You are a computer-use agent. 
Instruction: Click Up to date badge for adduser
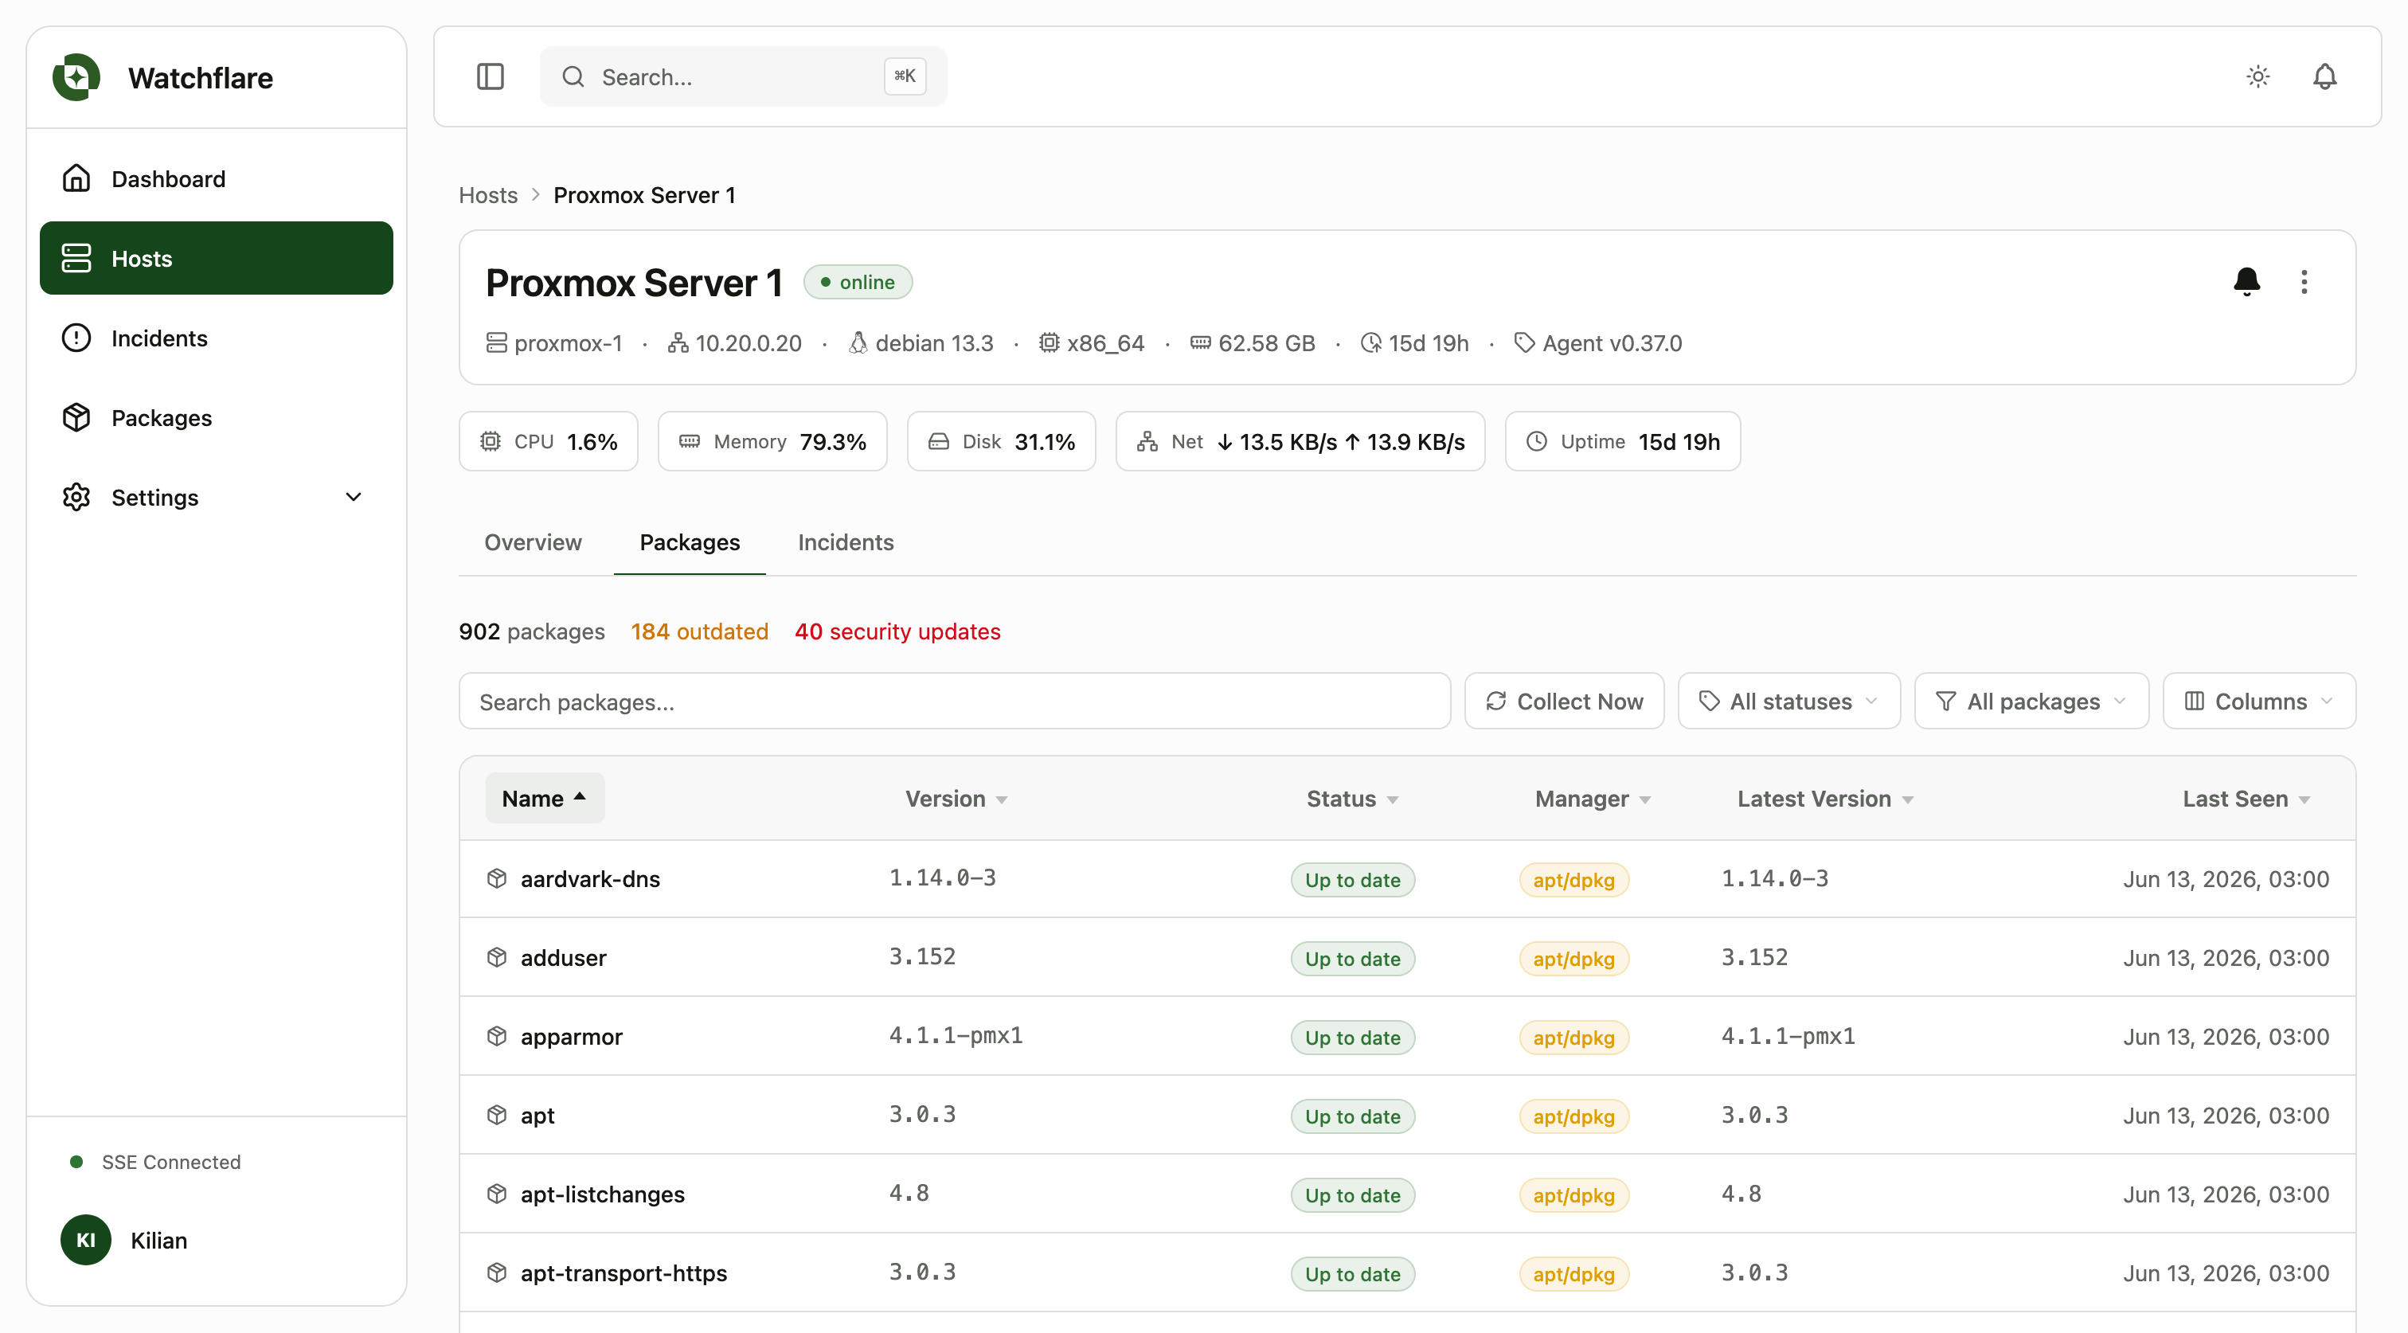pyautogui.click(x=1351, y=957)
